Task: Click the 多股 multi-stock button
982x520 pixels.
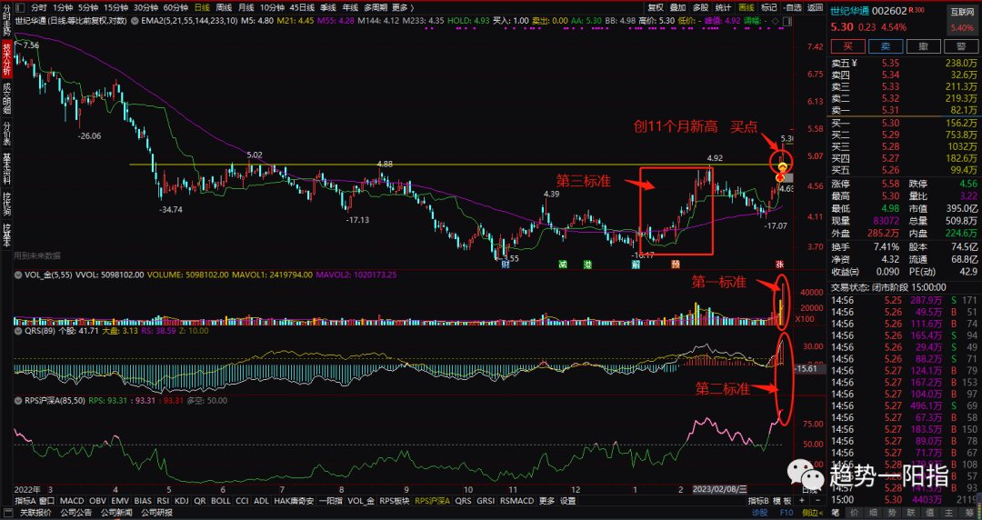Action: [701, 7]
